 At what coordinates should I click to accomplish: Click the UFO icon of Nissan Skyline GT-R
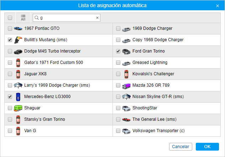(126, 97)
